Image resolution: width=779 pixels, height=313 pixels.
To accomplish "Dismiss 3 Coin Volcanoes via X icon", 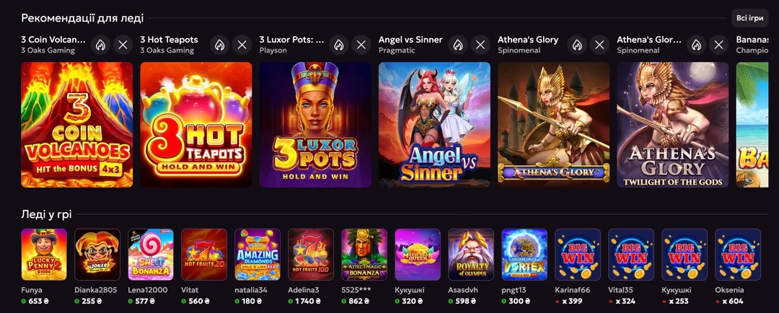I will point(123,45).
